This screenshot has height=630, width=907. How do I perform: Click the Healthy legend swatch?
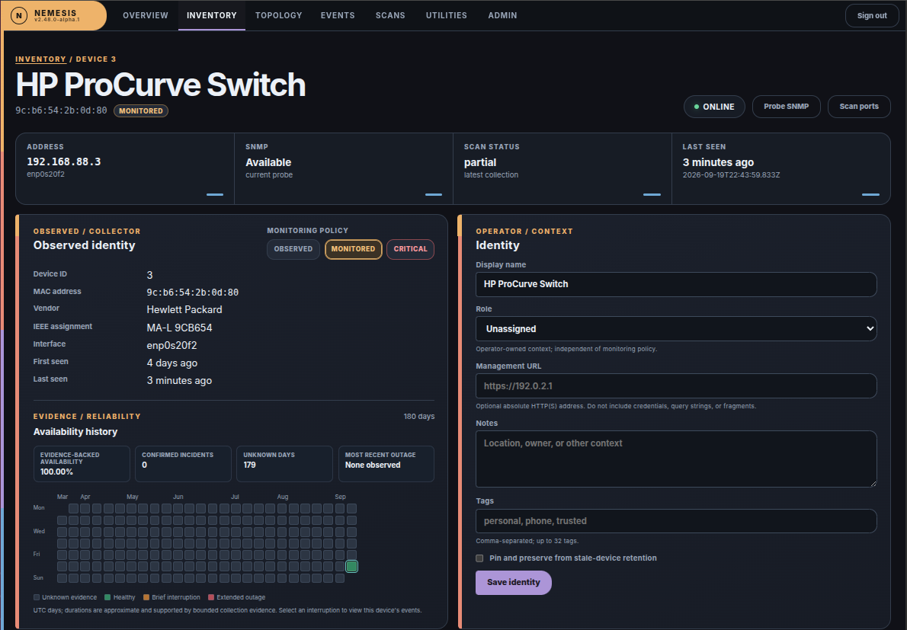pyautogui.click(x=107, y=598)
